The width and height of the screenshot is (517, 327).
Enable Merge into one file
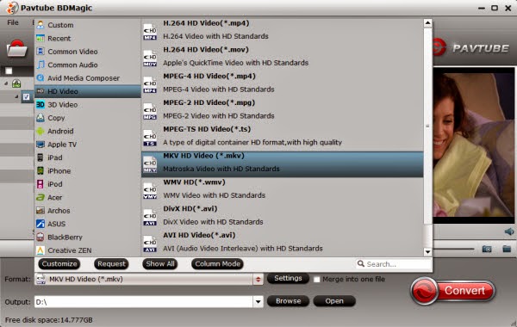click(x=317, y=280)
